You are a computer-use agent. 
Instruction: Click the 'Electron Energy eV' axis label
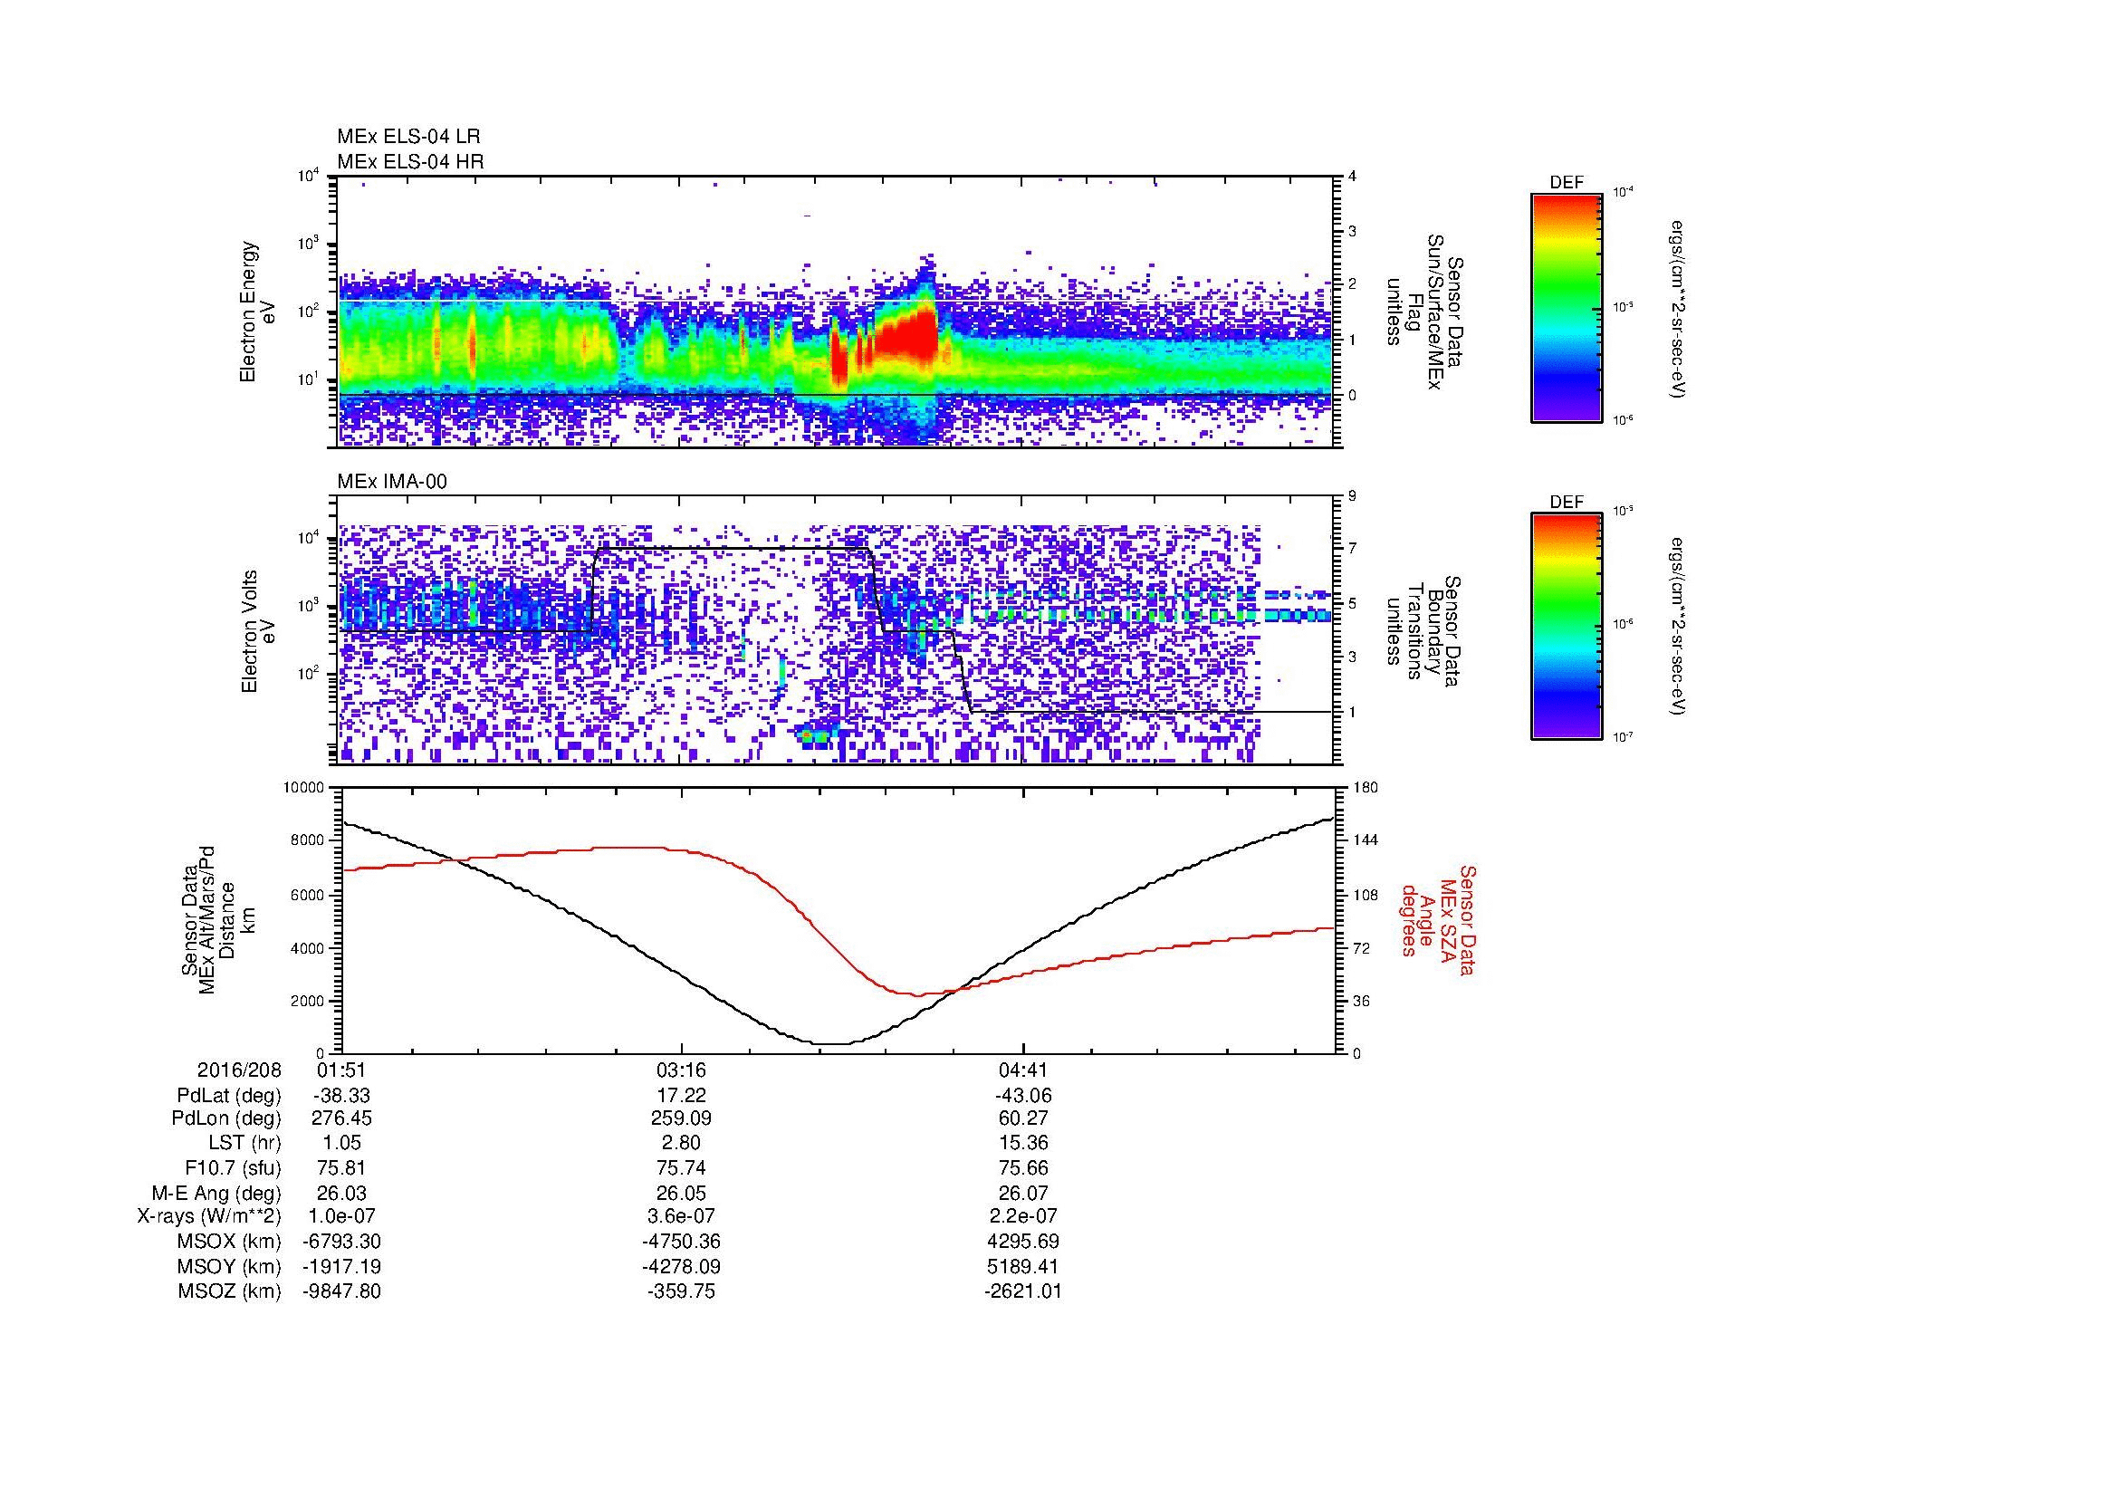[x=257, y=312]
